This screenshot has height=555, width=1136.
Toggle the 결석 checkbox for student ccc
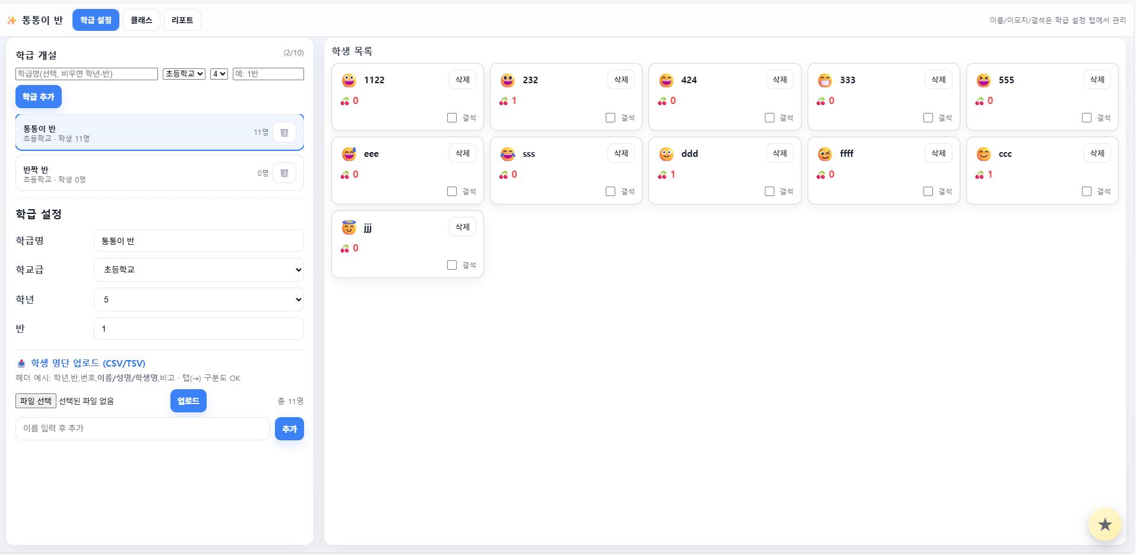pyautogui.click(x=1087, y=191)
